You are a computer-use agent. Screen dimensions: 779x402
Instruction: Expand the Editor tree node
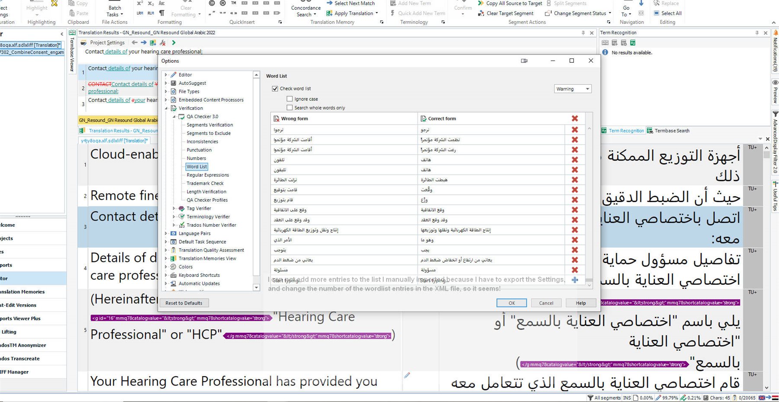coord(166,75)
